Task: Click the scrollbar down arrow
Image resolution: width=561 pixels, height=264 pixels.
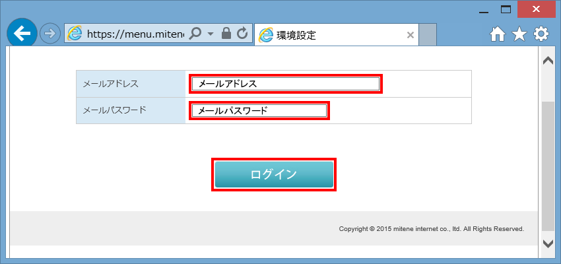Action: click(x=548, y=244)
